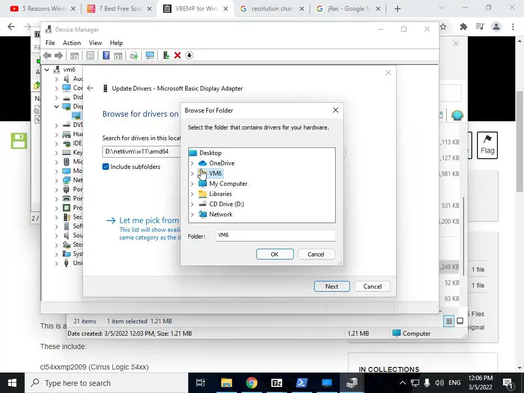Open a new Chrome tab

click(x=397, y=9)
